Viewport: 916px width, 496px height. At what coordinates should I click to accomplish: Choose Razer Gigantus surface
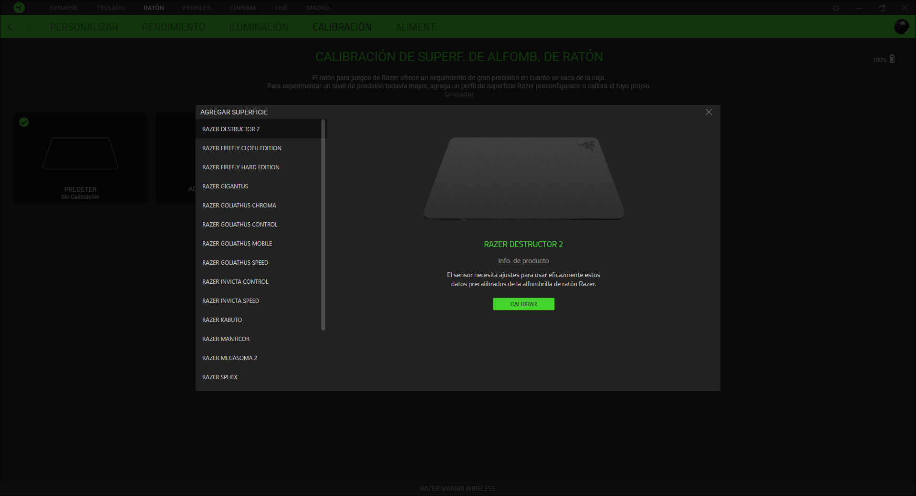tap(259, 186)
